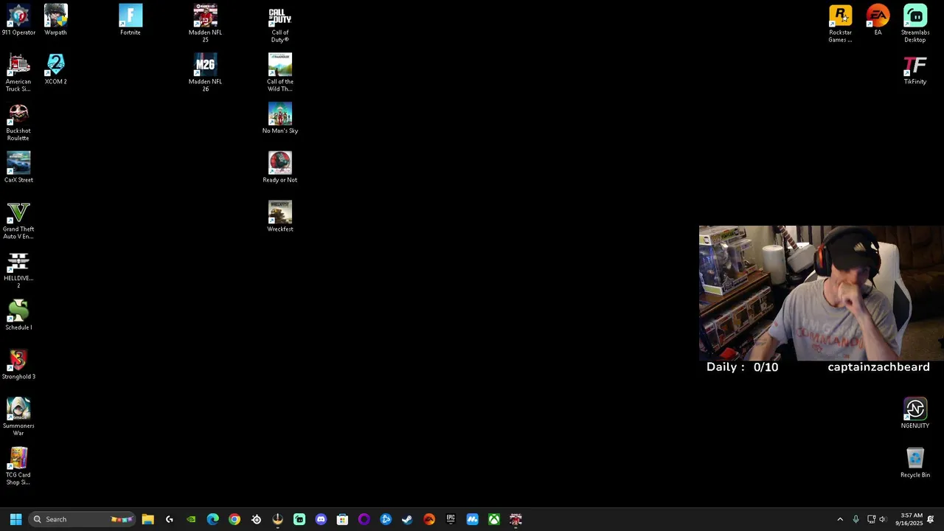This screenshot has height=531, width=944.
Task: Open the volume tray control
Action: [882, 519]
